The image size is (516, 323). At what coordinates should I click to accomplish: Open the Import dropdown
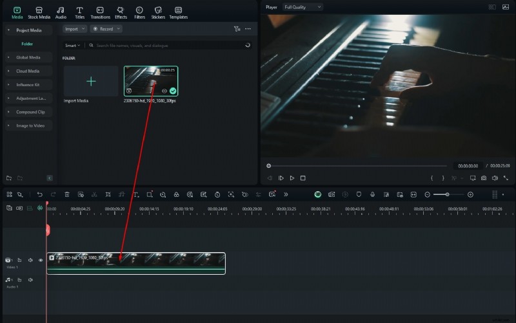(74, 29)
